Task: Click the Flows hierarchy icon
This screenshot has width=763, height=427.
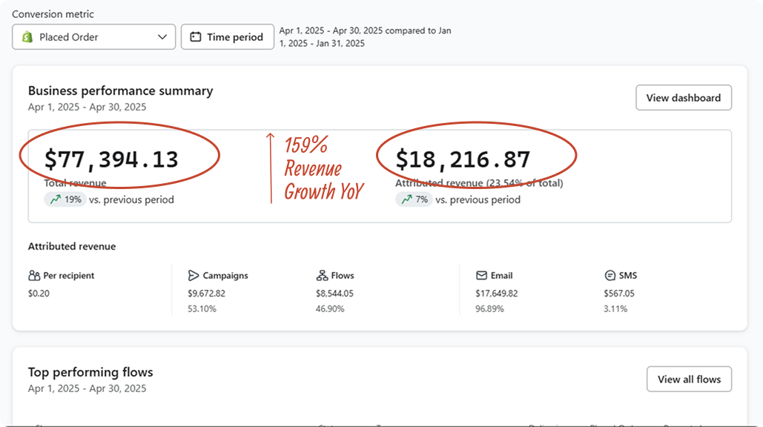Action: click(322, 276)
